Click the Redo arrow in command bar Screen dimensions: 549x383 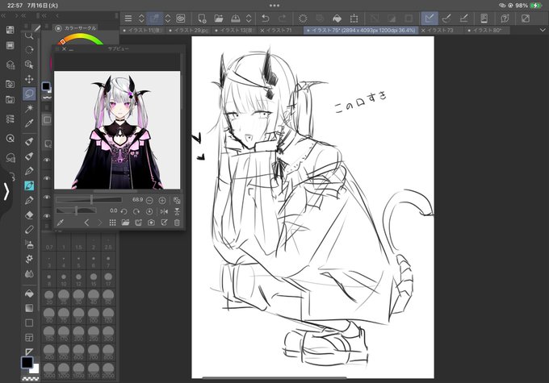click(283, 19)
